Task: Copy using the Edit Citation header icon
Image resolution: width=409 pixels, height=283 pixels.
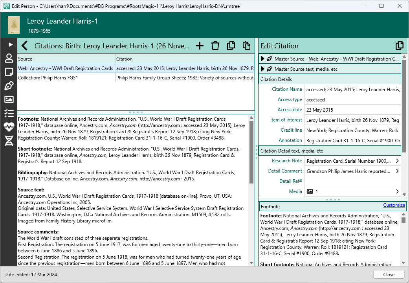Action: [x=399, y=46]
